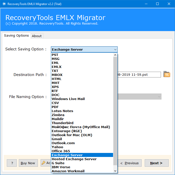The width and height of the screenshot is (175, 175).
Task: Choose Yahoo as saving option
Action: (x=82, y=147)
